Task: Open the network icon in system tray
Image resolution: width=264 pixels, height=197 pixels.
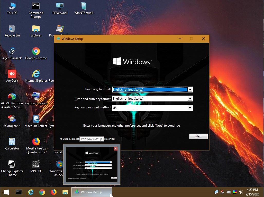Action: (x=216, y=192)
